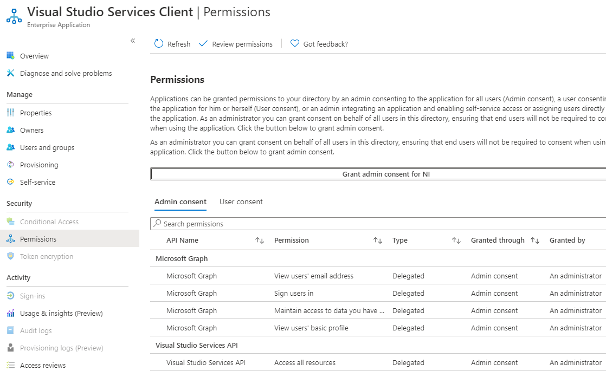The image size is (606, 377).
Task: Open Users and groups
Action: pyautogui.click(x=47, y=147)
